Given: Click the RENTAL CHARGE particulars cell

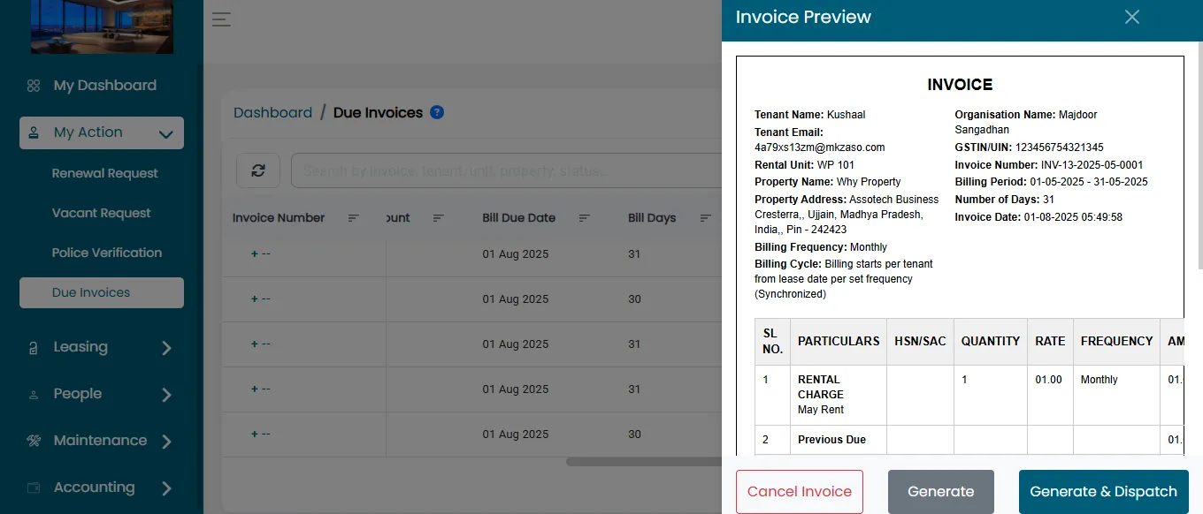Looking at the screenshot, I should click(x=839, y=395).
